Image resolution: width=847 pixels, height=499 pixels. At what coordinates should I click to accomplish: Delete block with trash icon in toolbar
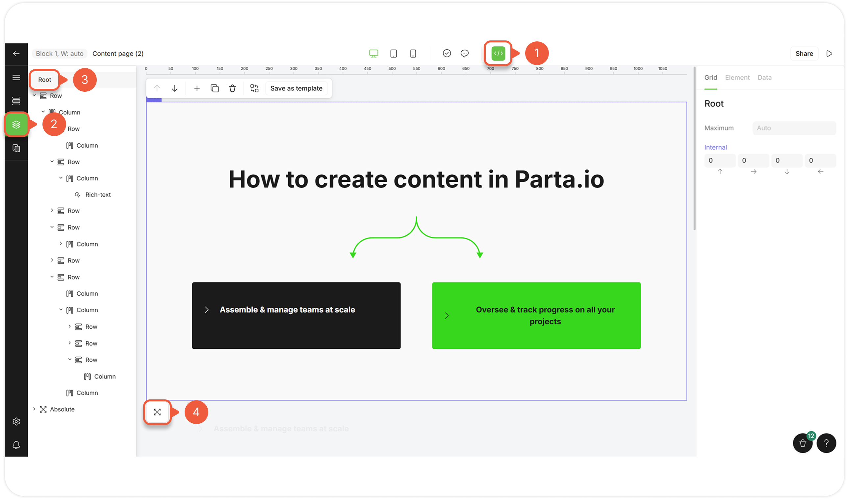(232, 88)
